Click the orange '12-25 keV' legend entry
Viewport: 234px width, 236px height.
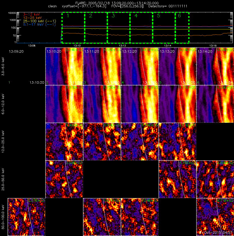click(32, 18)
